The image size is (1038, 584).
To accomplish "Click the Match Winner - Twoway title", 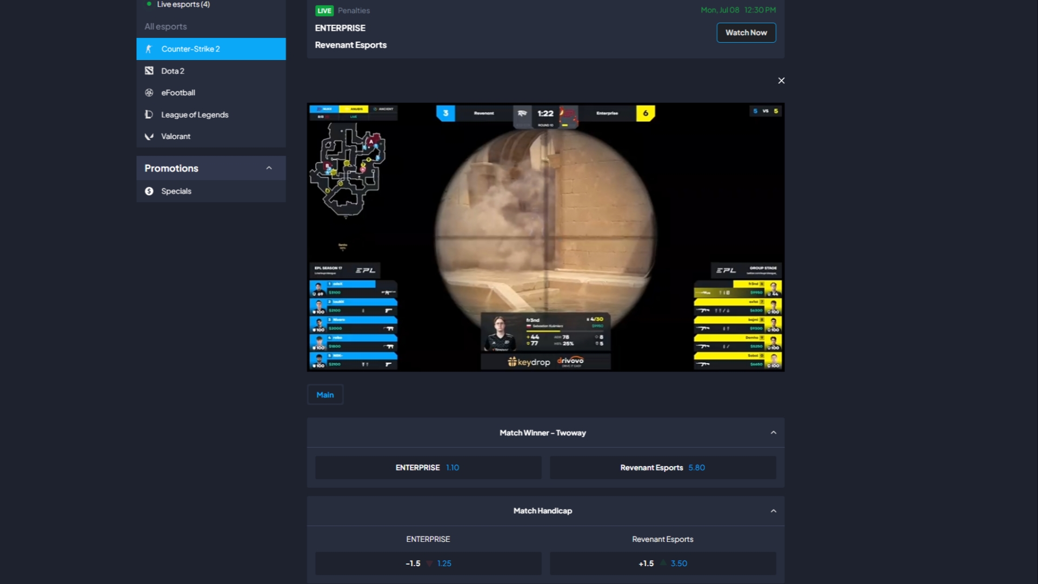I will point(543,433).
